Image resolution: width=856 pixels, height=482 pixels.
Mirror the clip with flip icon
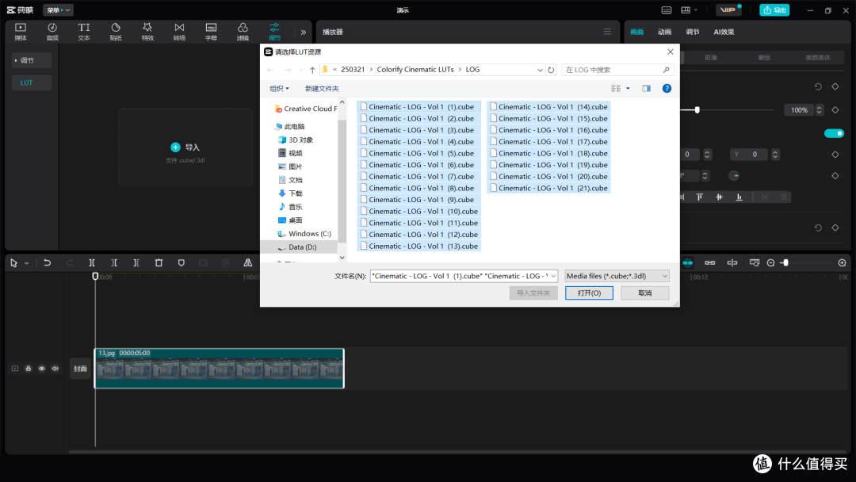tap(248, 263)
